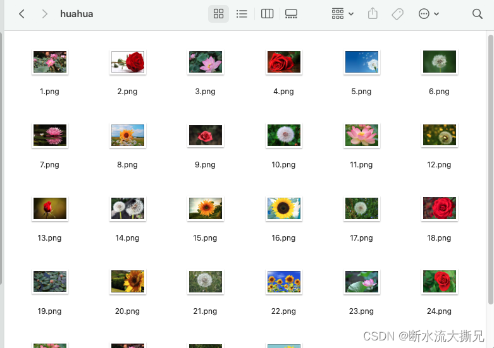The image size is (494, 348).
Task: Select the 4.png rose thumbnail
Action: [x=284, y=62]
